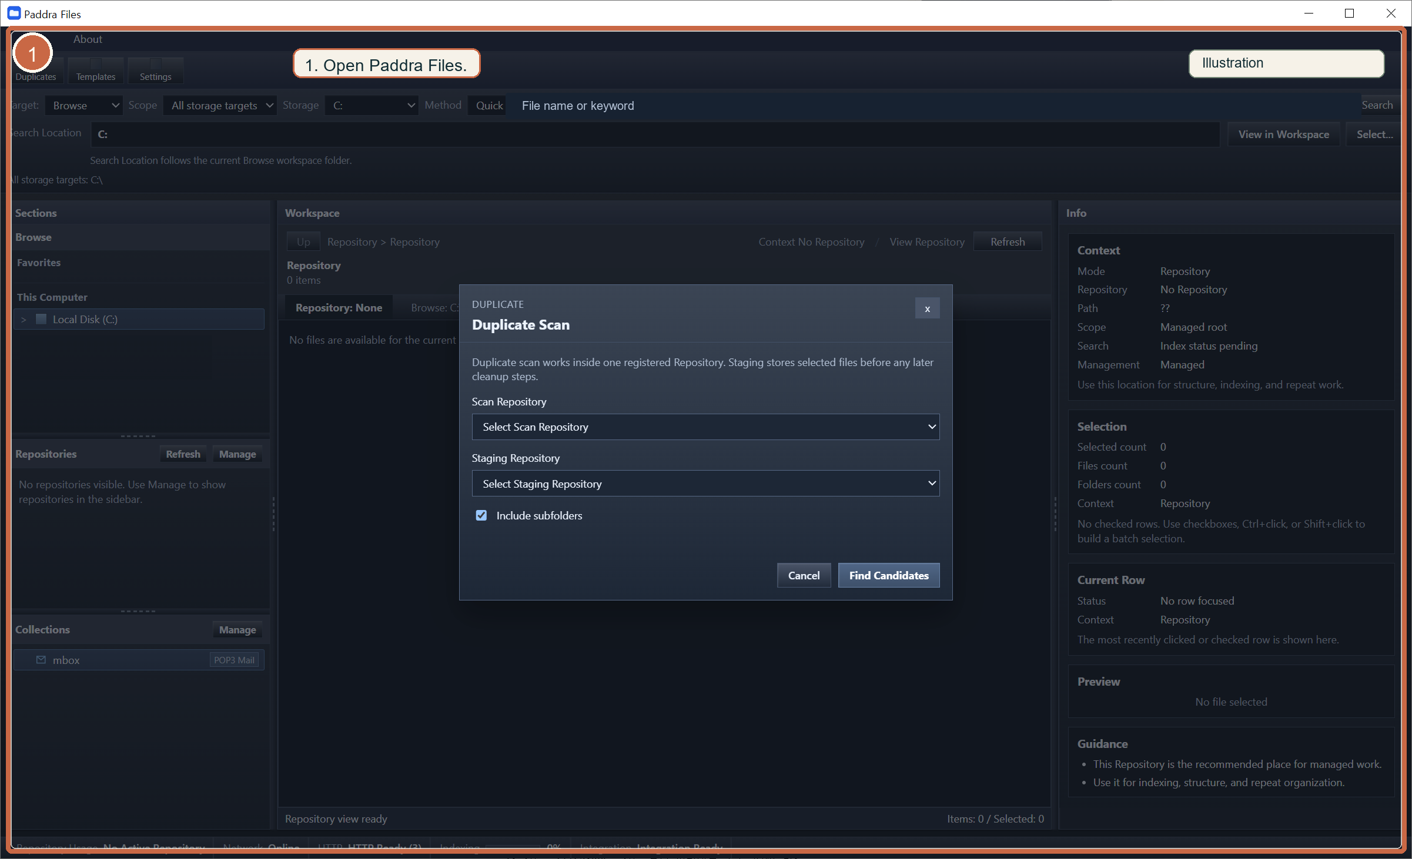
Task: Click the Search Location path field
Action: [655, 135]
